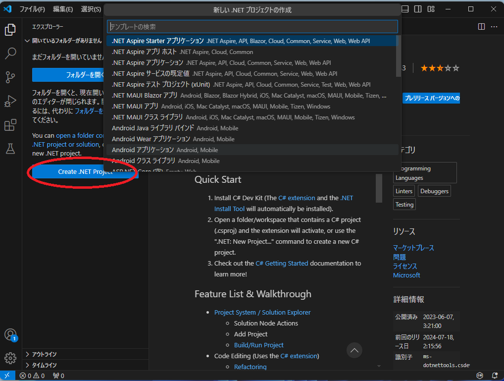Open the Search view in the activity bar
Image resolution: width=504 pixels, height=381 pixels.
coord(10,54)
